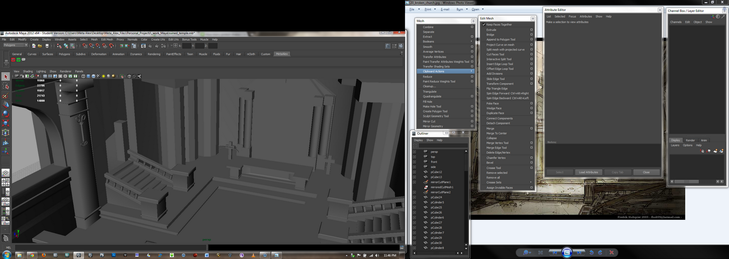Open option box for Mirror Geometry

(x=472, y=126)
